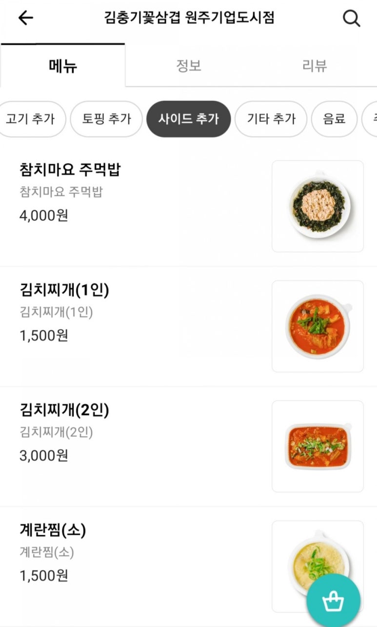This screenshot has width=377, height=627.
Task: Choose the 김치찌개(2인) menu item title
Action: tap(64, 410)
